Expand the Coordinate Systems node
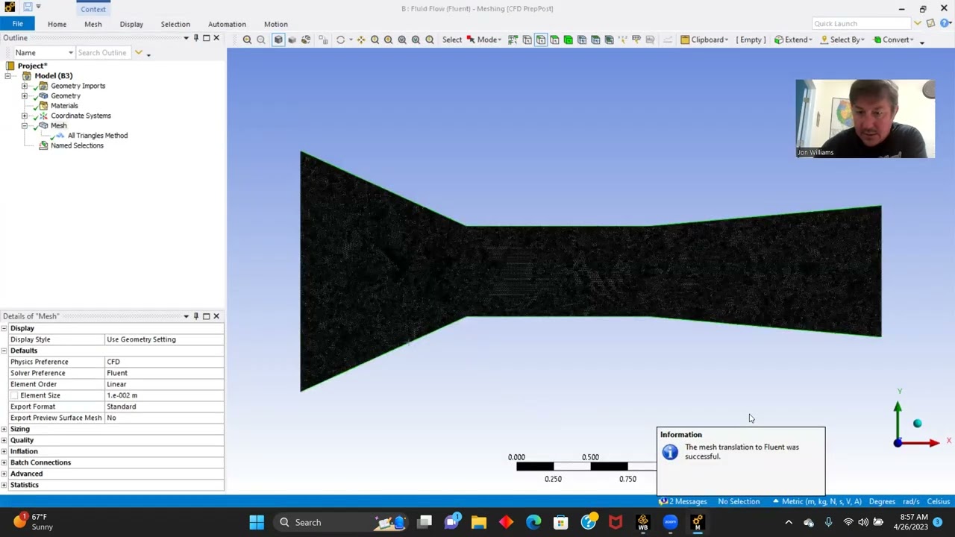 [x=25, y=116]
